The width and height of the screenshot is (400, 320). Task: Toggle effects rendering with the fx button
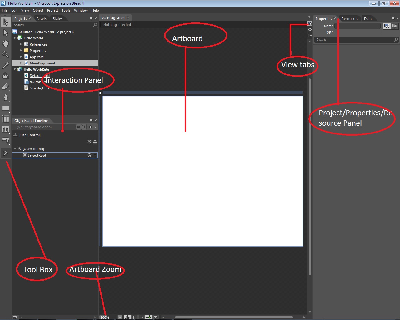(x=127, y=317)
